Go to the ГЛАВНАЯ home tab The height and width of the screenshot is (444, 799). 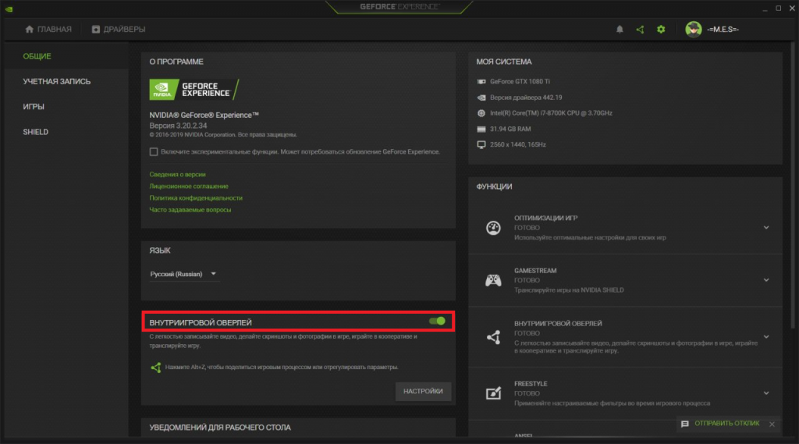coord(48,30)
